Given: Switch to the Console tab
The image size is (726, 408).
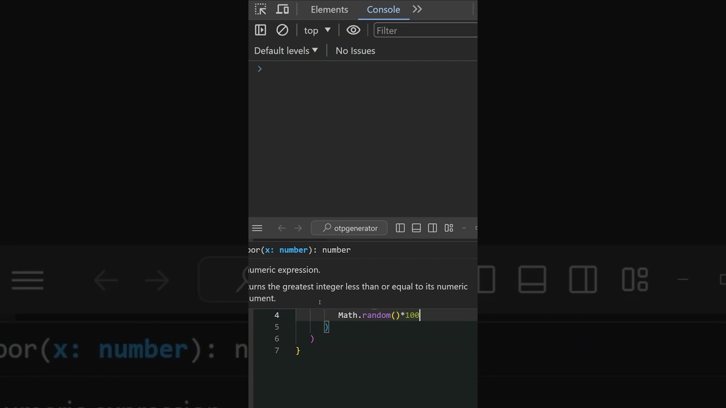Looking at the screenshot, I should pos(383,10).
